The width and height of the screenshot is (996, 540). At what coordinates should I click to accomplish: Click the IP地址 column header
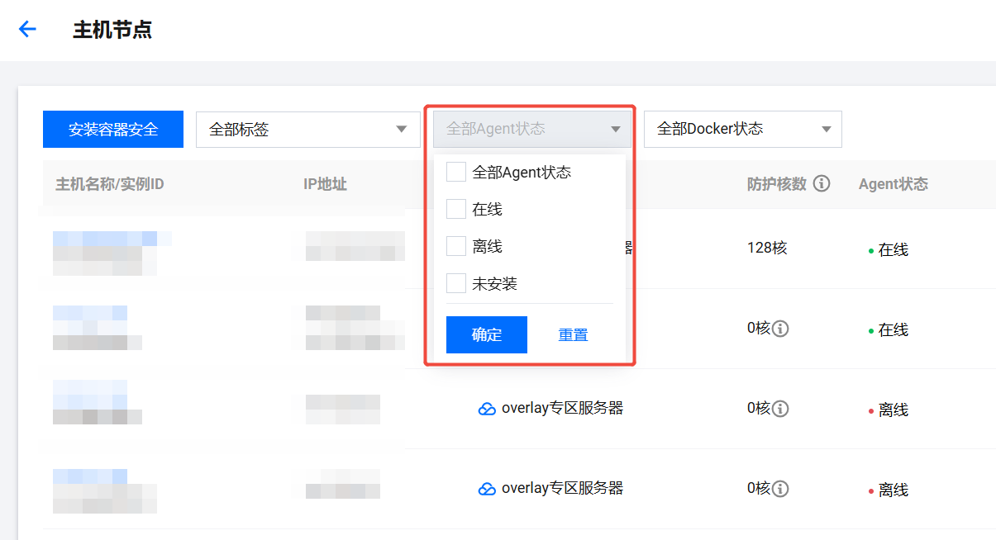tap(325, 184)
